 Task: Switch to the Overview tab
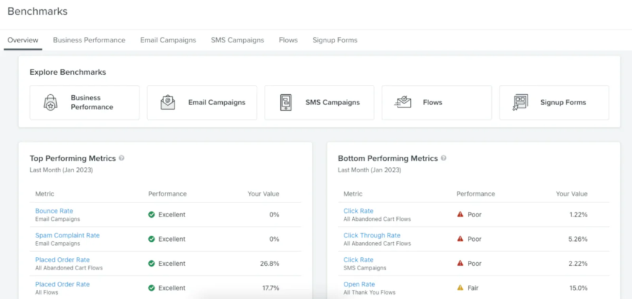(x=23, y=40)
